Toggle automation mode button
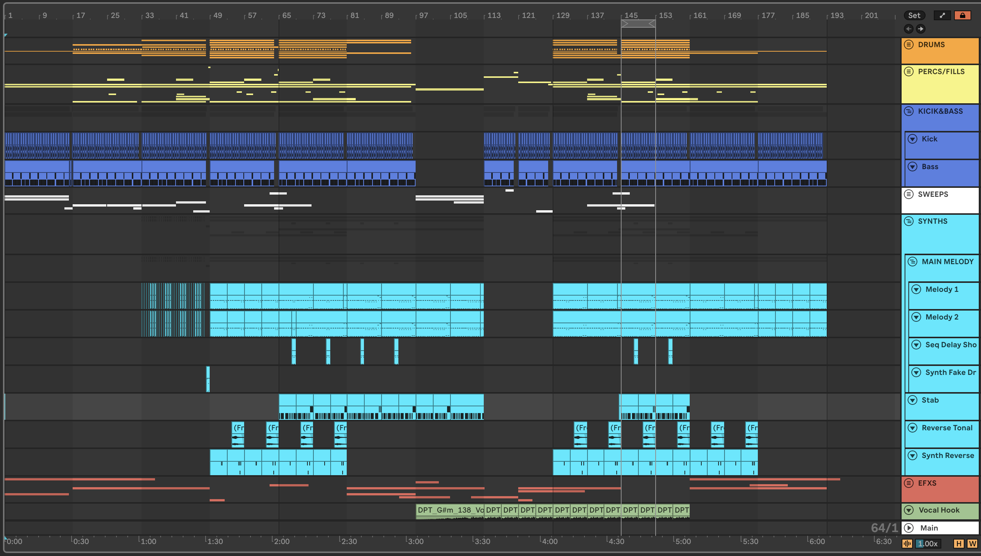This screenshot has height=556, width=981. 942,15
